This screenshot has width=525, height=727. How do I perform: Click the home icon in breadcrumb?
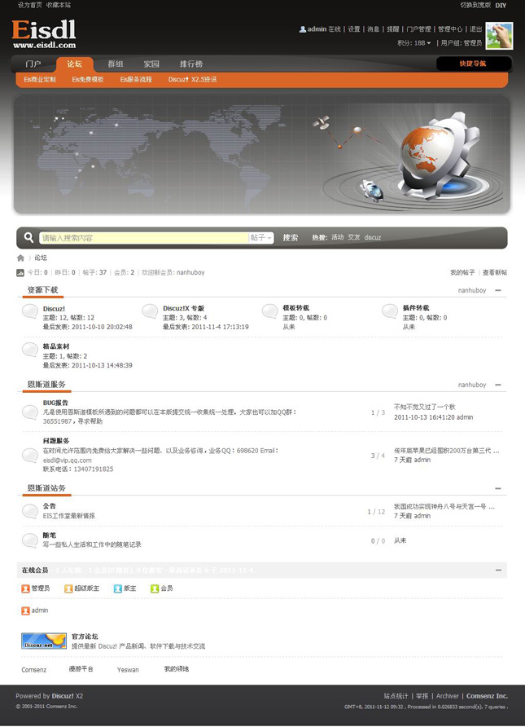click(x=21, y=258)
